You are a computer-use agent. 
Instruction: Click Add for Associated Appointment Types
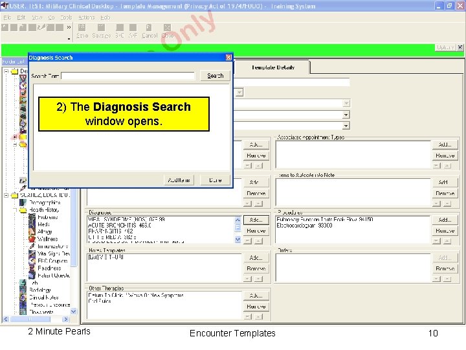tap(445, 145)
